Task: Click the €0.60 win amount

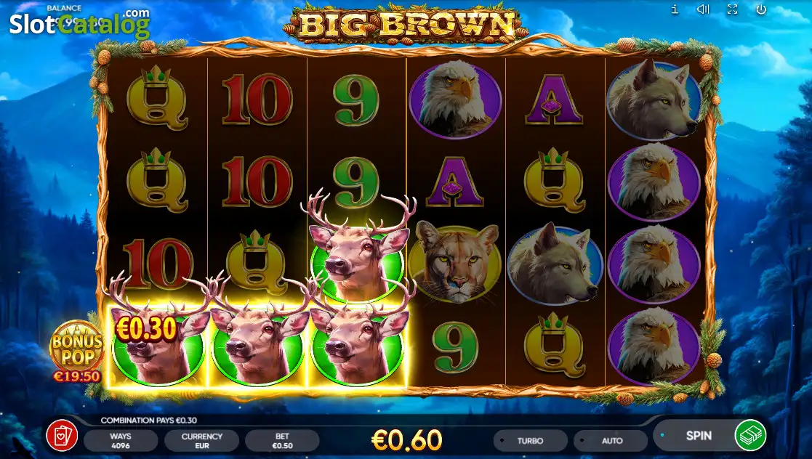Action: point(407,440)
